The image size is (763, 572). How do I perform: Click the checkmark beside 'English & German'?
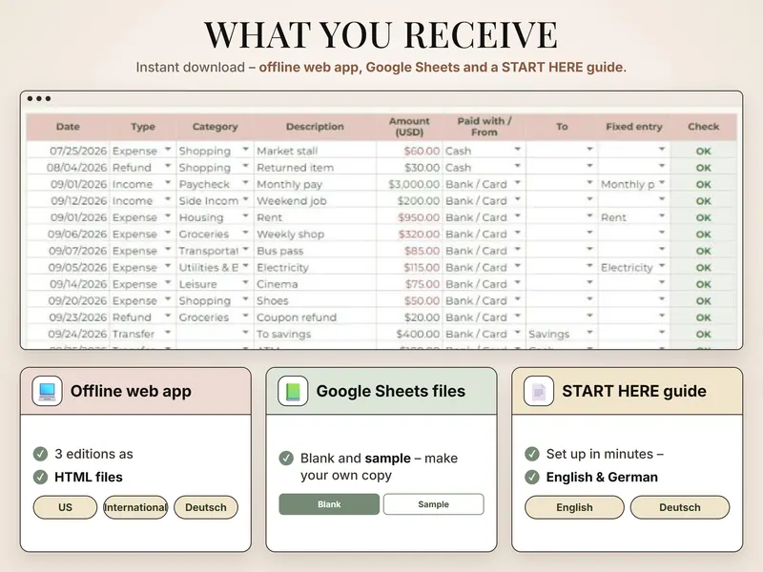(532, 478)
